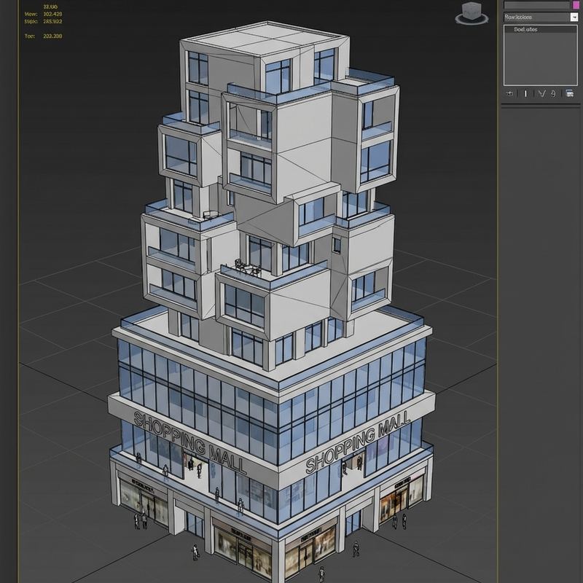The image size is (583, 583).
Task: Click the magenta object color swatch
Action: point(576,4)
